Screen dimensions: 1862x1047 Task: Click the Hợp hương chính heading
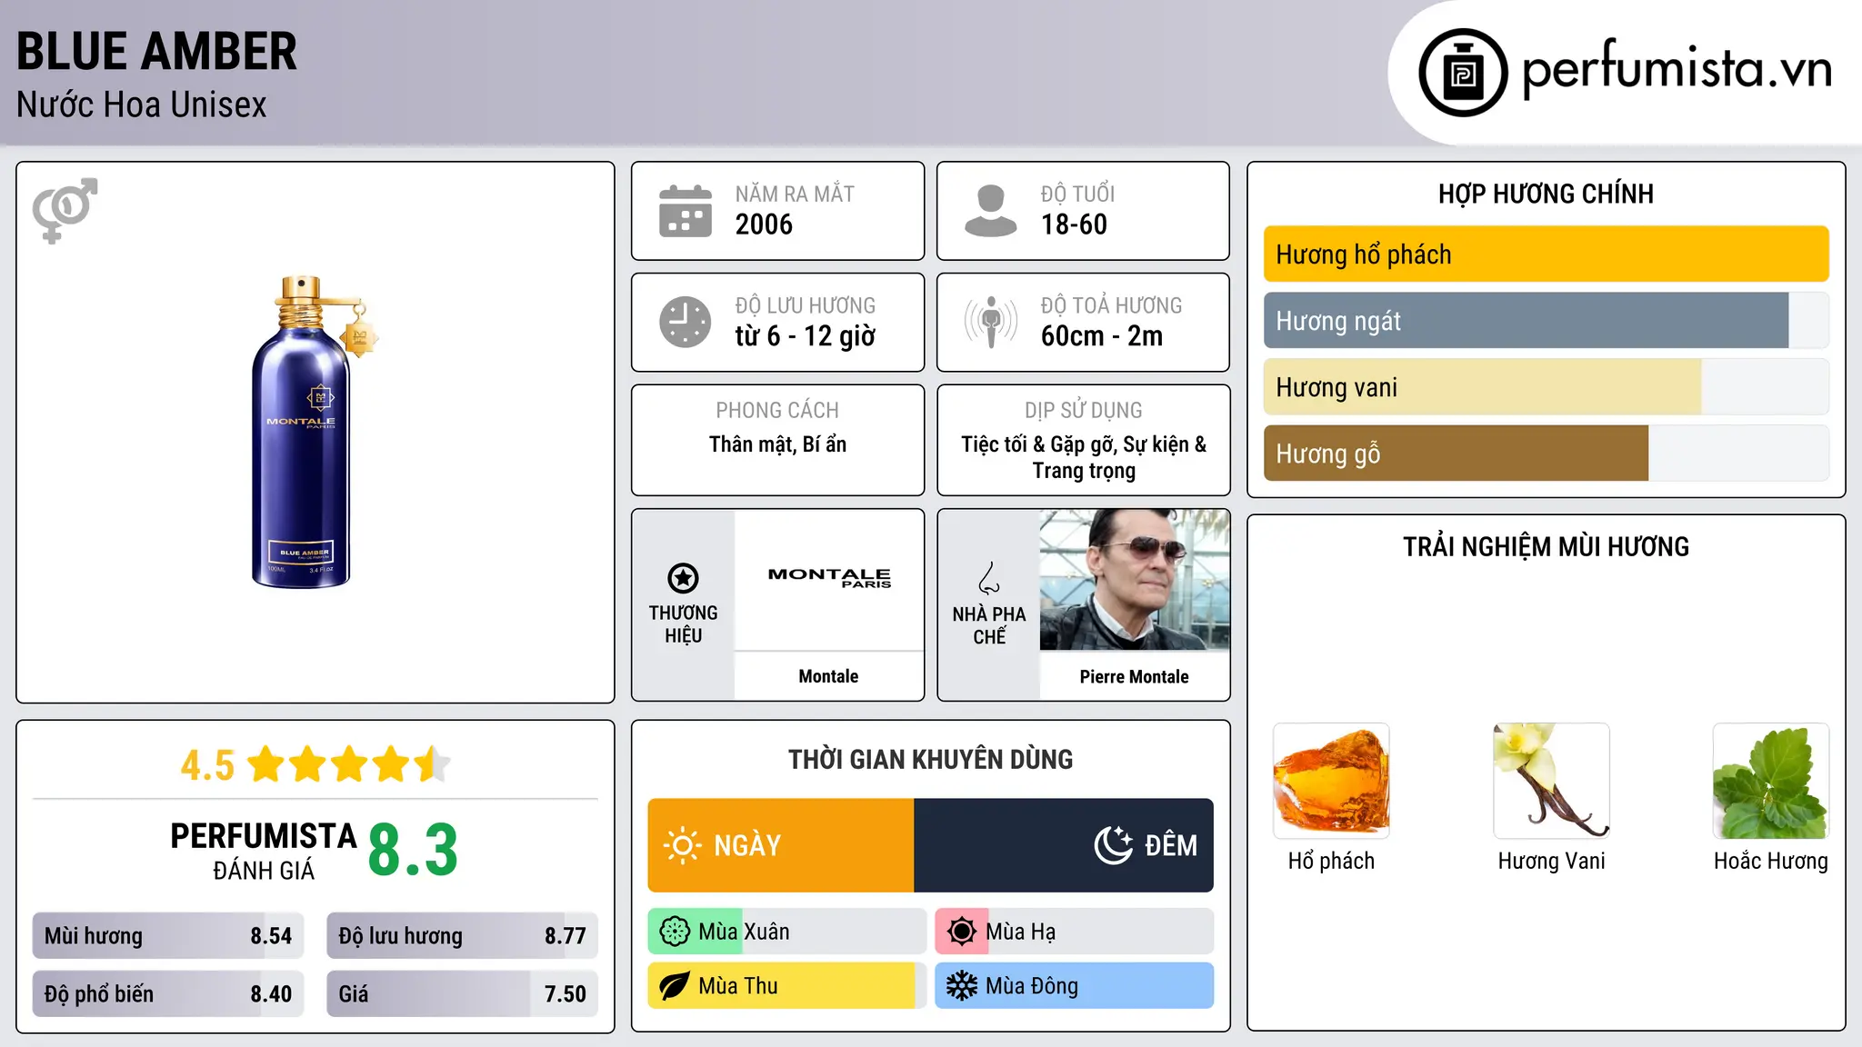(x=1546, y=194)
